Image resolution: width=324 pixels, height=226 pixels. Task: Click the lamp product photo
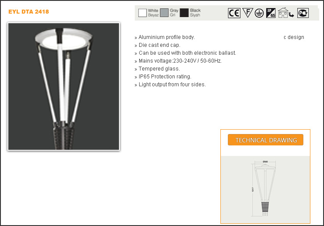64,86
